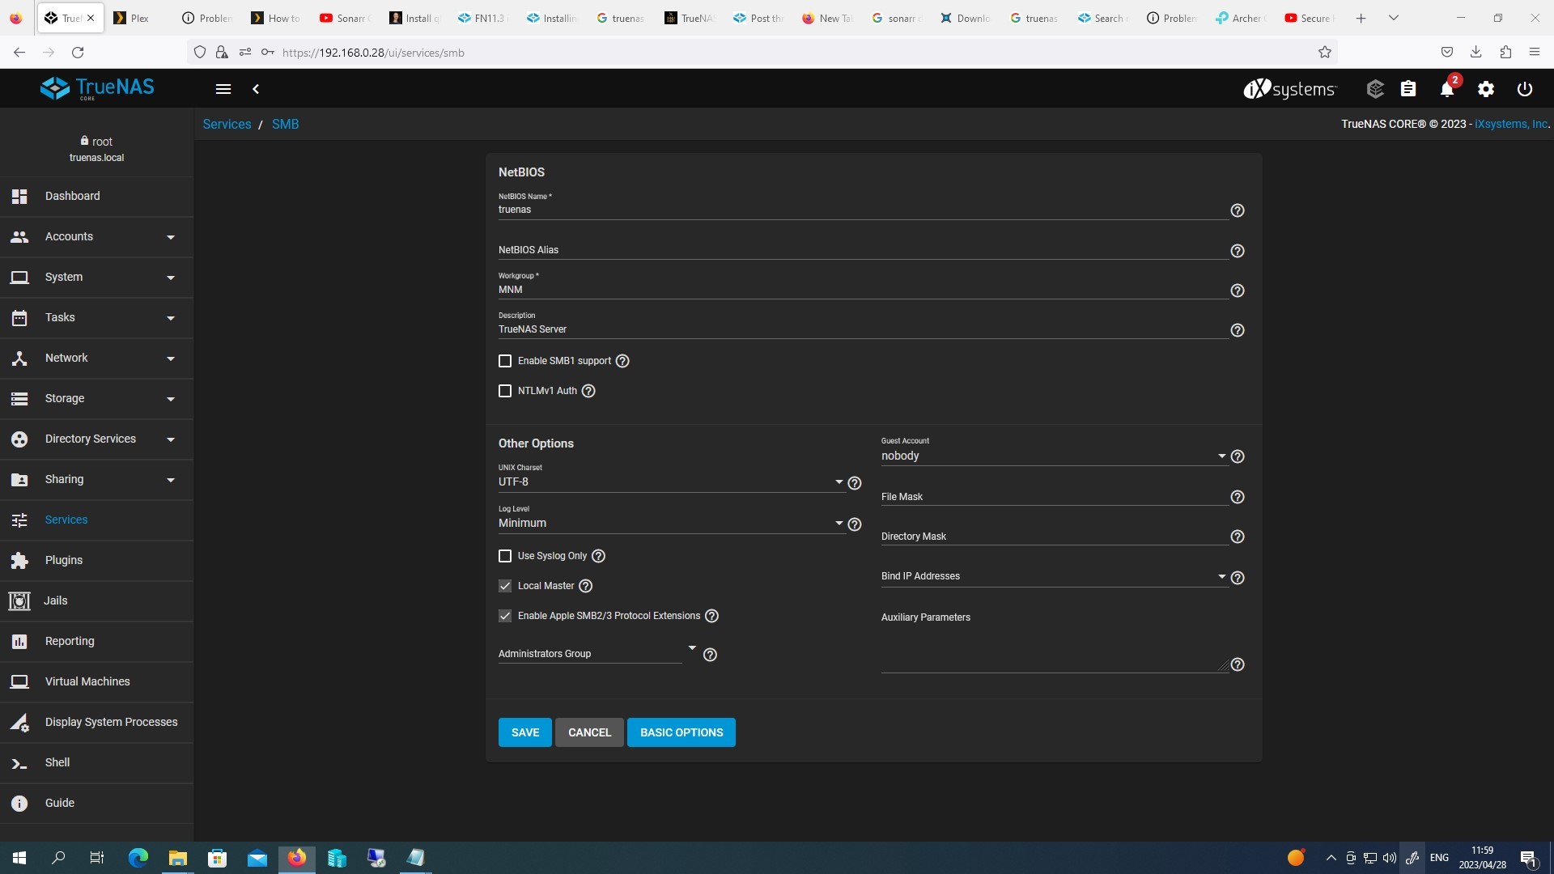This screenshot has height=874, width=1554.
Task: Go to Dashboard in sidebar
Action: pyautogui.click(x=97, y=196)
